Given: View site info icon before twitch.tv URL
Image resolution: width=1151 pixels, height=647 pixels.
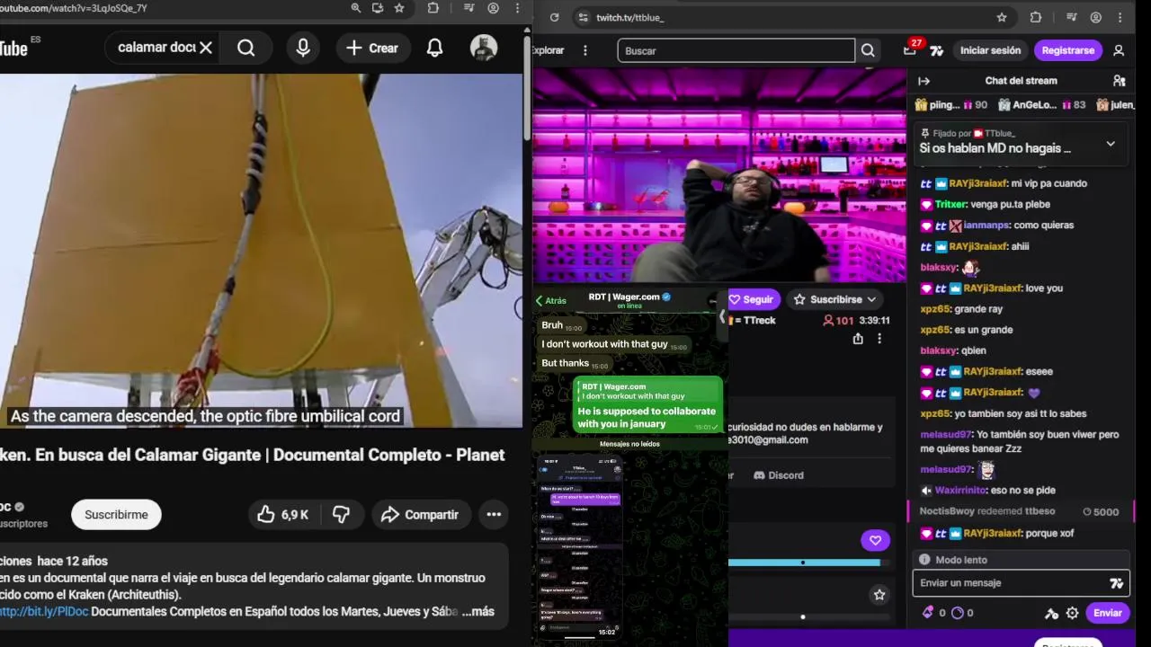Looking at the screenshot, I should click(x=583, y=17).
